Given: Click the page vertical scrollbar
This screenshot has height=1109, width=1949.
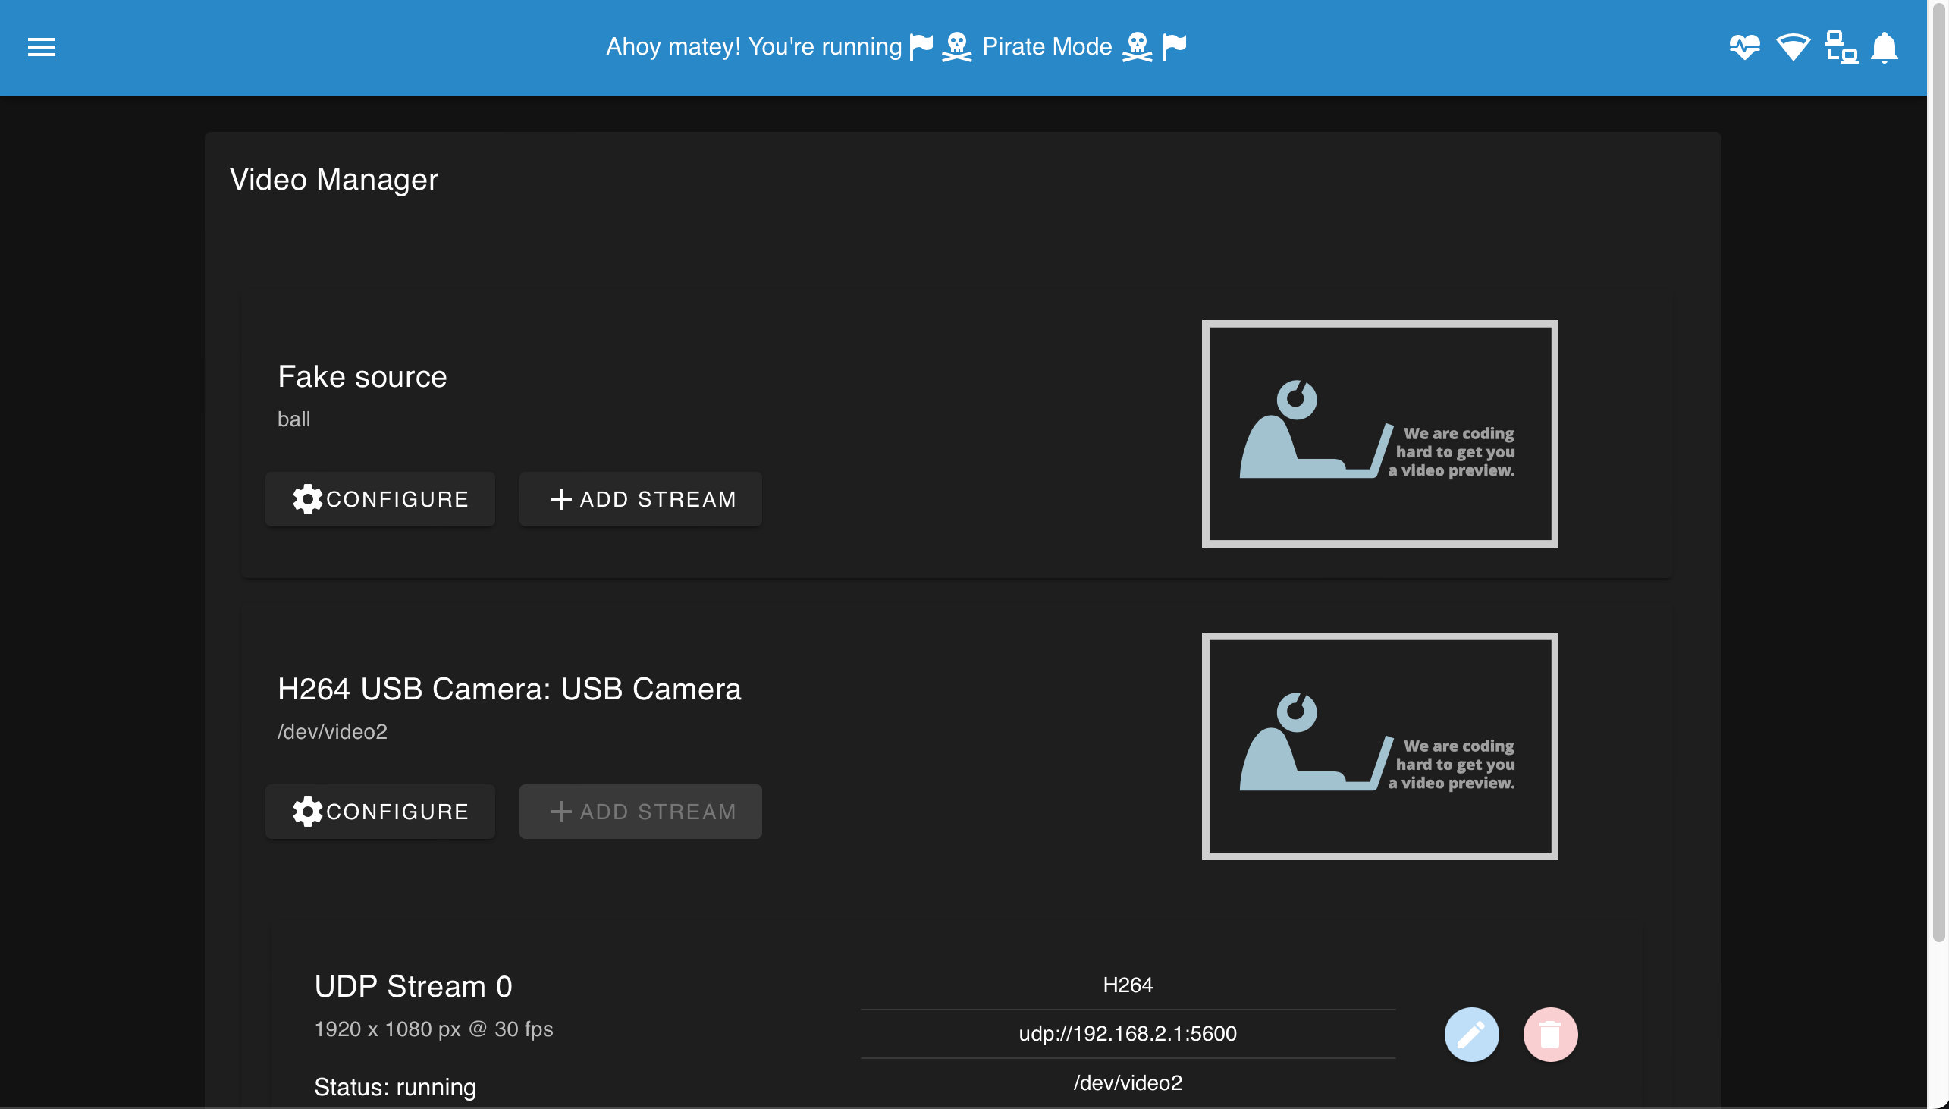Looking at the screenshot, I should [x=1938, y=473].
